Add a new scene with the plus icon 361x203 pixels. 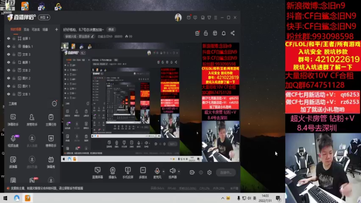(56, 29)
